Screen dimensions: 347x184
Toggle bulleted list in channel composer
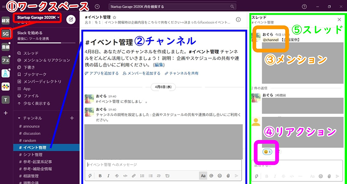pyautogui.click(x=151, y=176)
